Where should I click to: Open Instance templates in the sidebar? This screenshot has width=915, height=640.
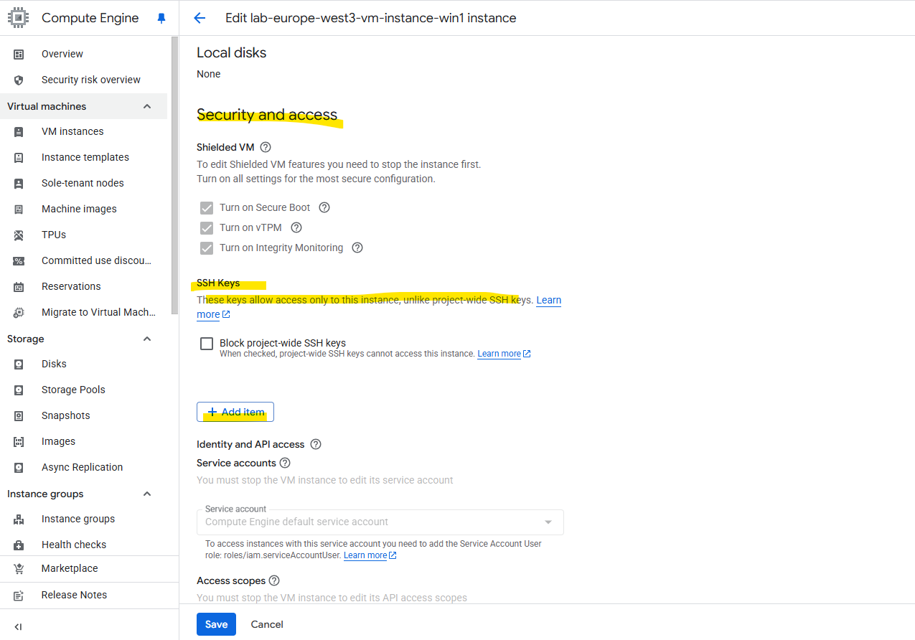[84, 157]
